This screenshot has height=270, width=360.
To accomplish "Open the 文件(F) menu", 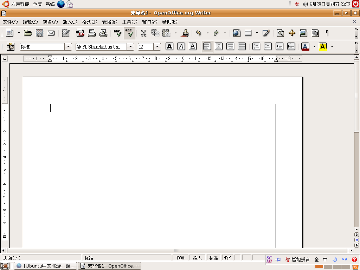I will (10, 22).
